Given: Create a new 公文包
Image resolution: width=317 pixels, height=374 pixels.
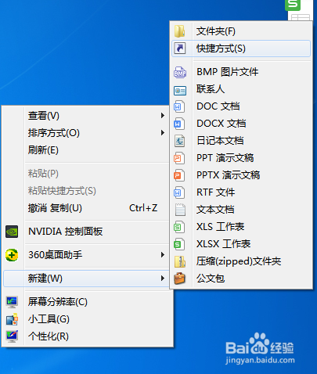Looking at the screenshot, I should coord(241,279).
